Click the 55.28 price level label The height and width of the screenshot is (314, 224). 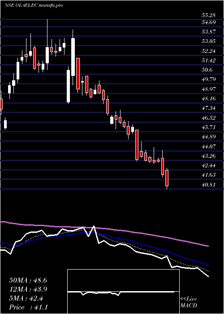click(x=209, y=15)
